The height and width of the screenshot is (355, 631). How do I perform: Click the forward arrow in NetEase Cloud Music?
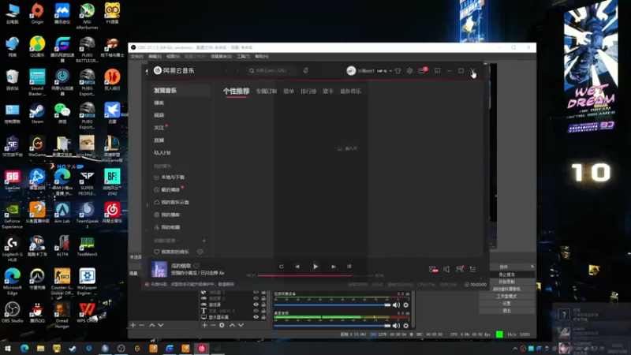237,71
